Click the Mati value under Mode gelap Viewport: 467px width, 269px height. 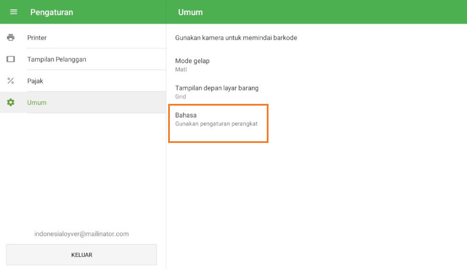181,69
